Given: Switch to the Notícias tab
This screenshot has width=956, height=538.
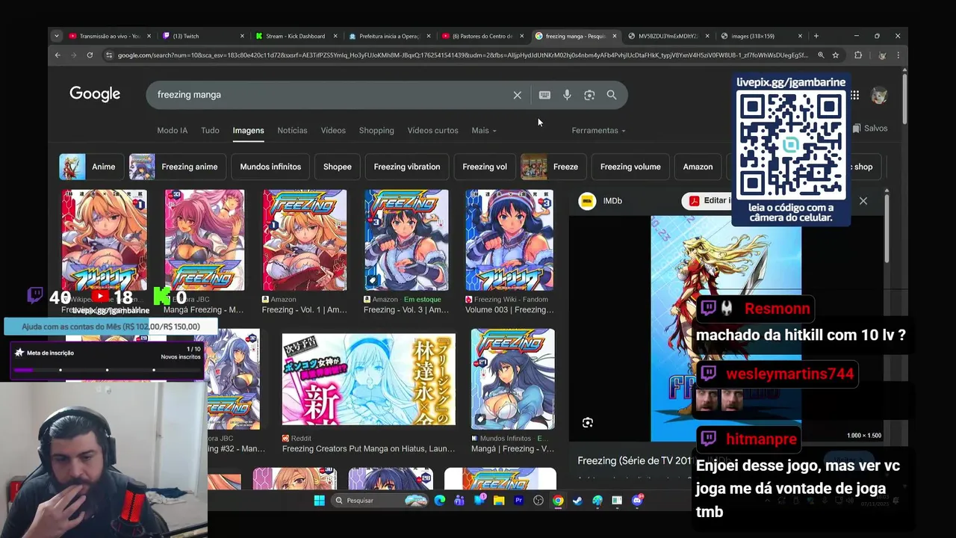Looking at the screenshot, I should pyautogui.click(x=292, y=131).
